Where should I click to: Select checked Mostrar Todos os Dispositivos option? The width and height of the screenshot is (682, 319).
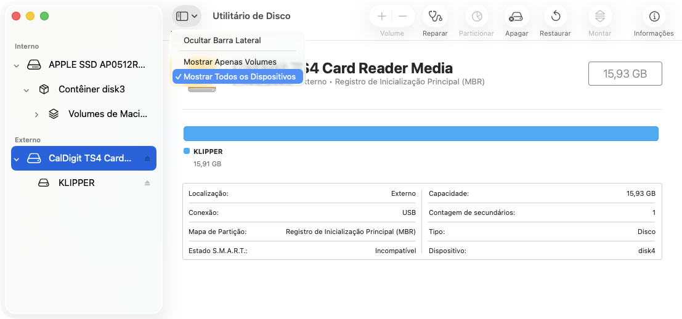239,76
